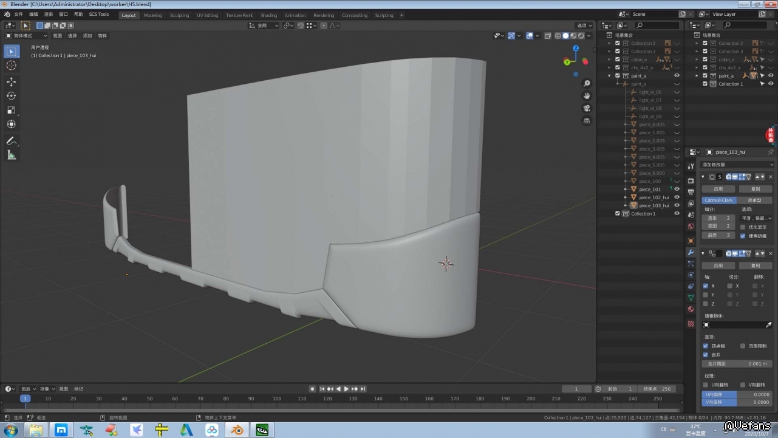This screenshot has width=778, height=438.
Task: Choose the Measure ruler tool
Action: pyautogui.click(x=11, y=155)
